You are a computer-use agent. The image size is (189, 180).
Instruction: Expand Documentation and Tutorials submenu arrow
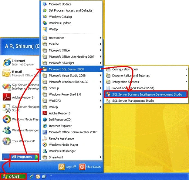pyautogui.click(x=186, y=75)
